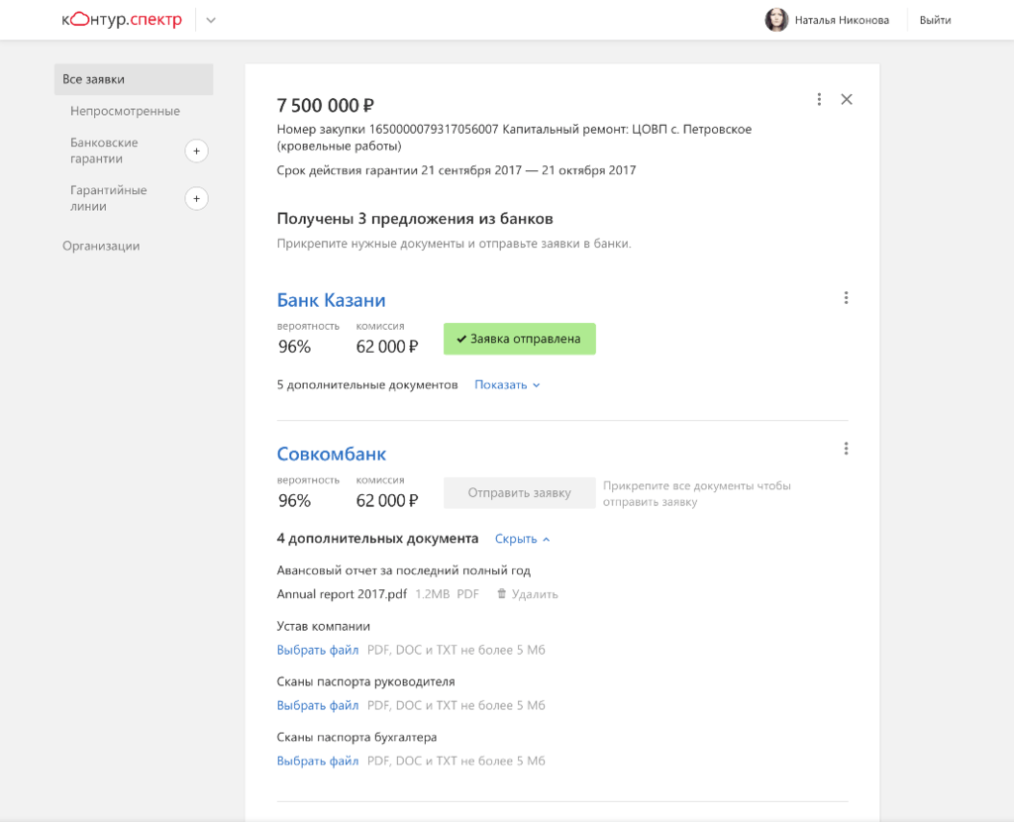Click the 4 дополнительных документа heading
1014x822 pixels.
[x=377, y=539]
